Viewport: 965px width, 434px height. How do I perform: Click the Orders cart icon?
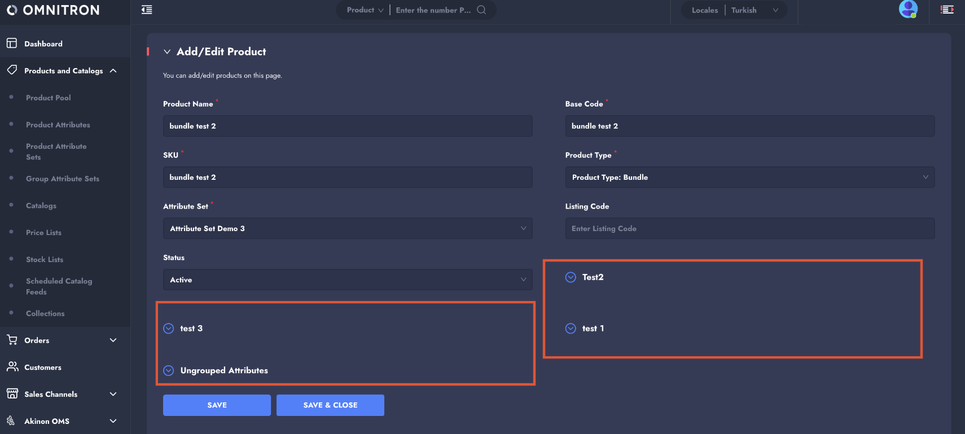pos(12,340)
